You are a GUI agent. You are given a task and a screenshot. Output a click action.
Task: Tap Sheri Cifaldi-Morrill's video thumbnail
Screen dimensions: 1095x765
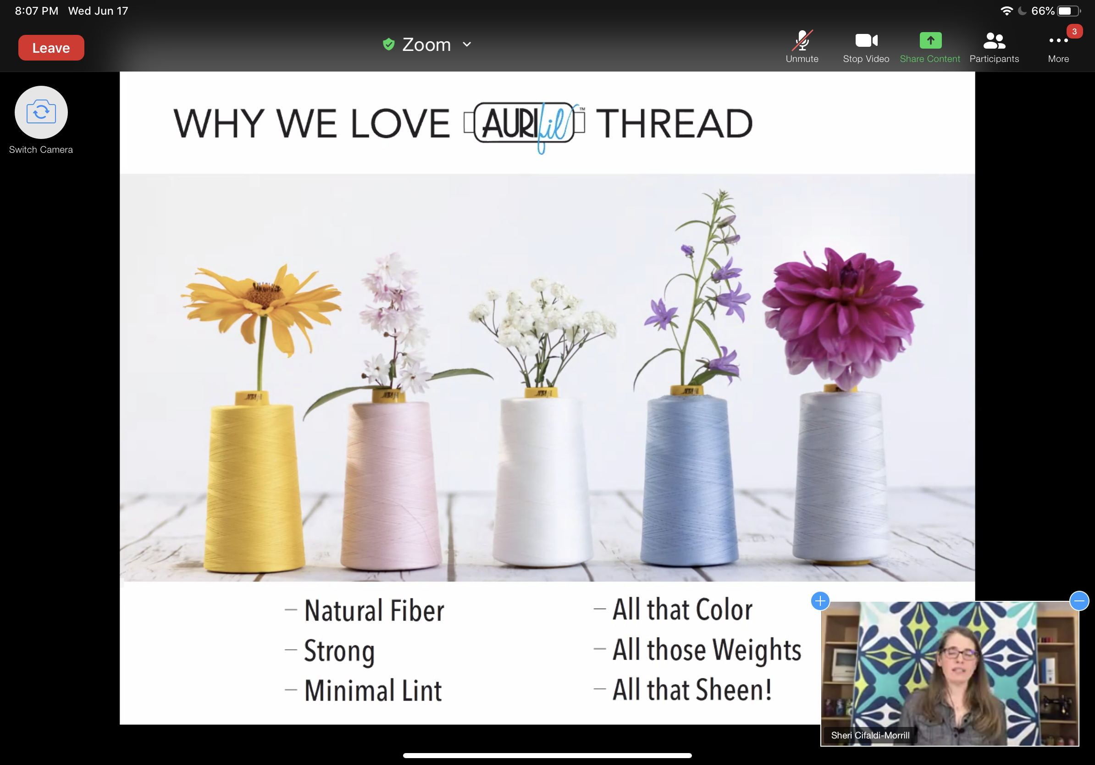click(950, 673)
